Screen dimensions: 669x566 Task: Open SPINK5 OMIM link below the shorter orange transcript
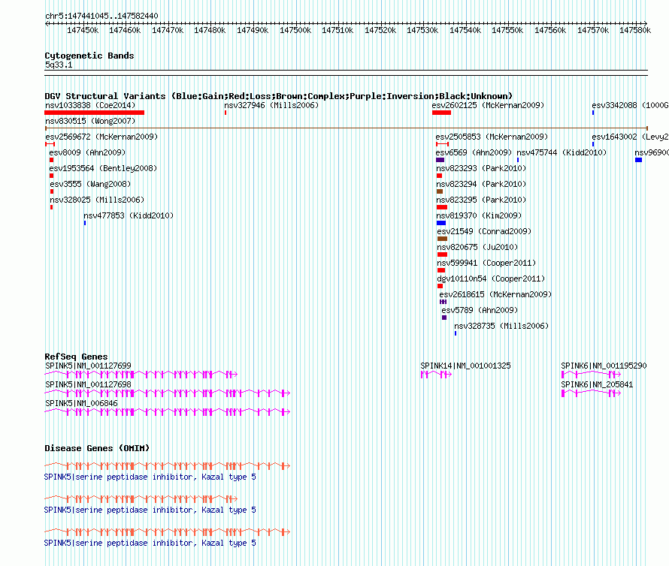pos(150,510)
